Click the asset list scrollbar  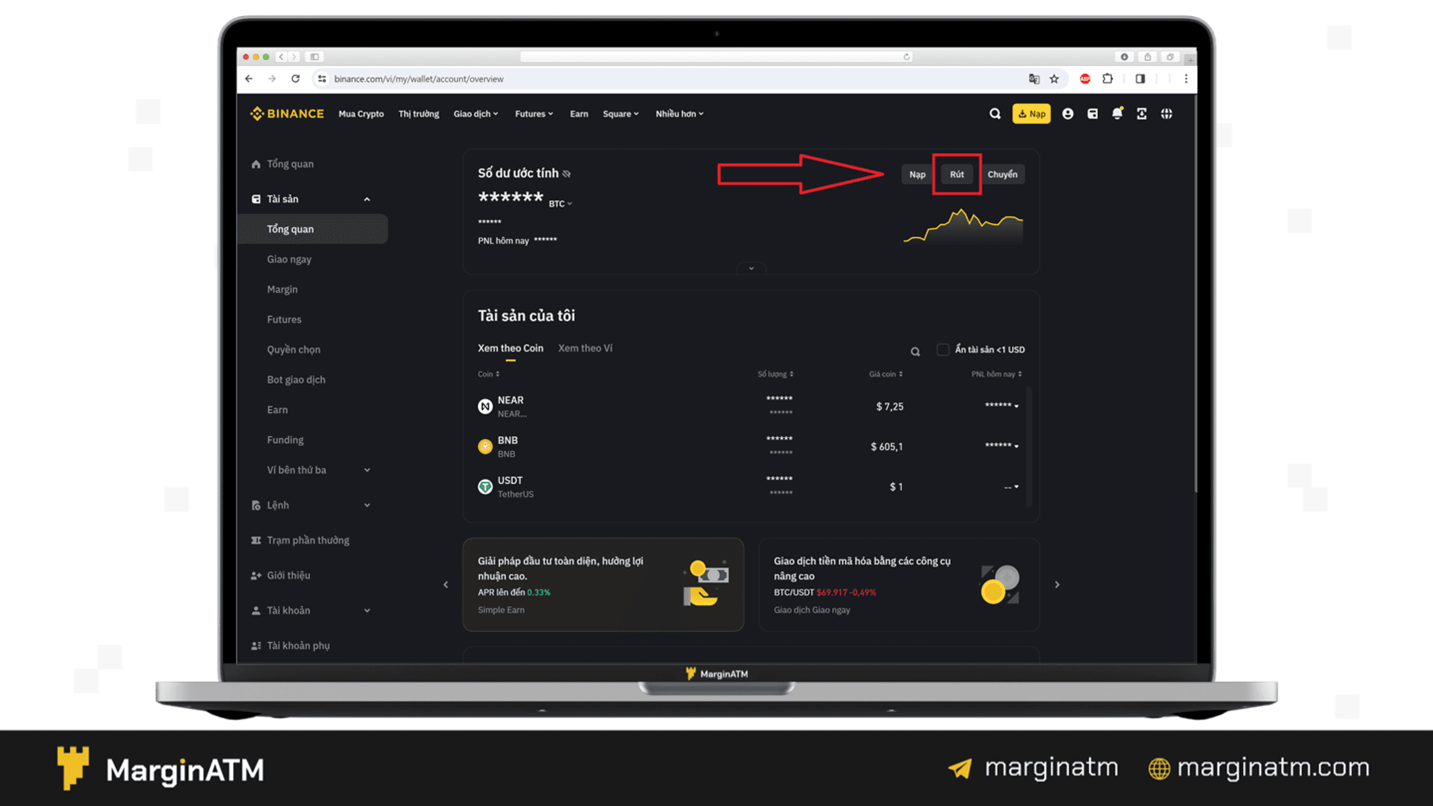pos(1029,447)
